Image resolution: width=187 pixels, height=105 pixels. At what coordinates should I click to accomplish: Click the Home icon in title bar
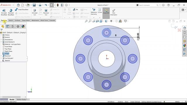(x=18, y=5)
